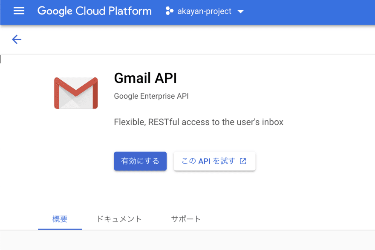Click the Gmail API title
Viewport: 375px width, 250px height.
145,78
